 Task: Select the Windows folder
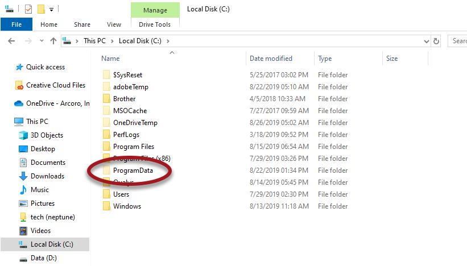127,206
